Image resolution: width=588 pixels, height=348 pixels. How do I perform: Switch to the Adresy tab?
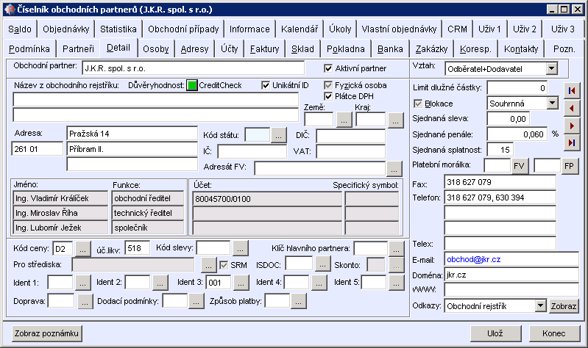pos(194,49)
